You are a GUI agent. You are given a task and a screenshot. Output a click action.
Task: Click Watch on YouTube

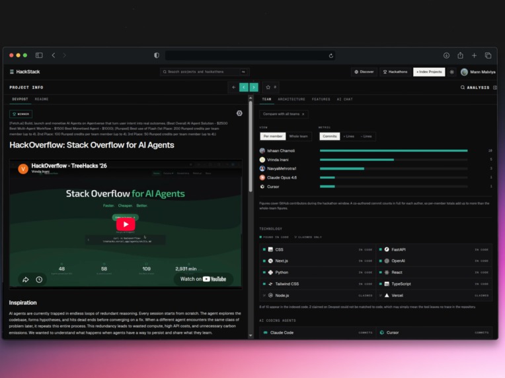(203, 279)
